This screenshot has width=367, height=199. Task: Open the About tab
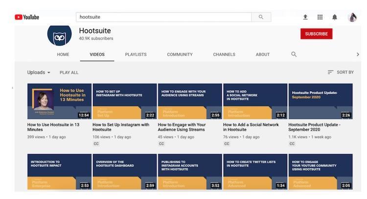pos(263,54)
